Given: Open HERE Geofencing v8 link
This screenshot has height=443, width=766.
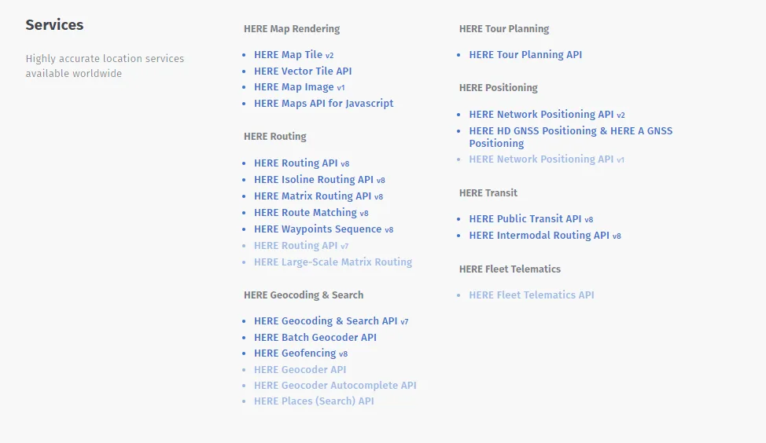Looking at the screenshot, I should click(x=301, y=353).
